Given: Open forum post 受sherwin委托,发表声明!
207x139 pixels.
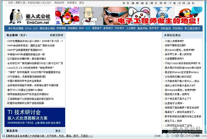Looking at the screenshot, I should coord(180,50).
